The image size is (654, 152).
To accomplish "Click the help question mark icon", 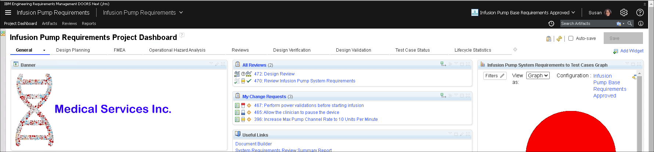I will 640,12.
